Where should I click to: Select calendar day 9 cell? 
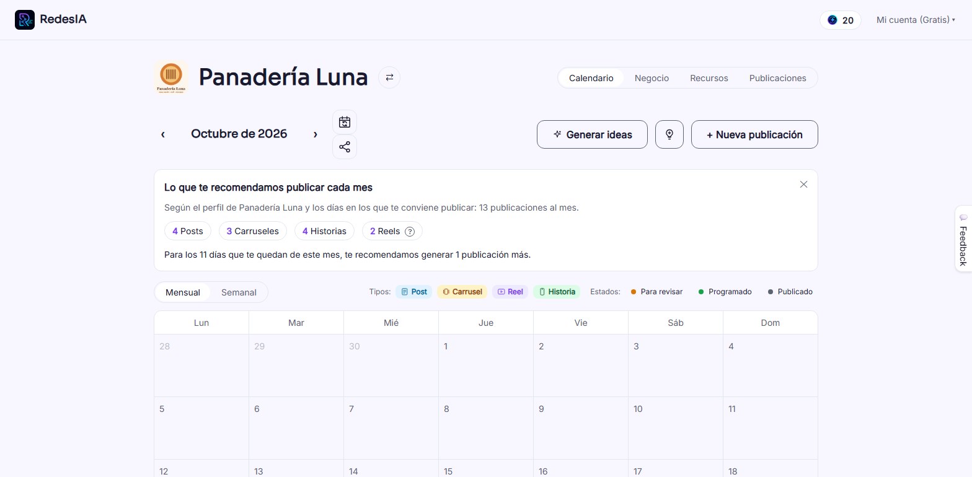[x=581, y=428]
